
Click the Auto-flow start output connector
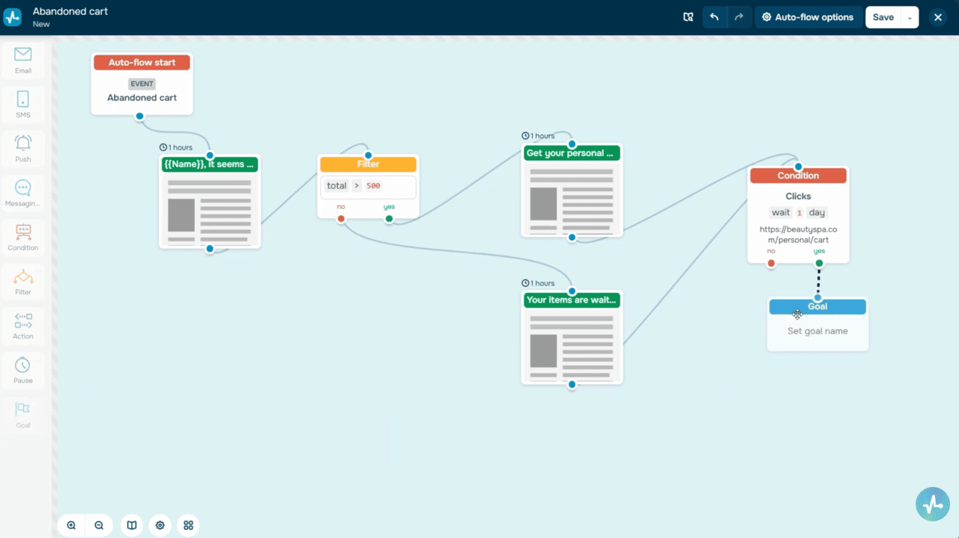[x=139, y=116]
